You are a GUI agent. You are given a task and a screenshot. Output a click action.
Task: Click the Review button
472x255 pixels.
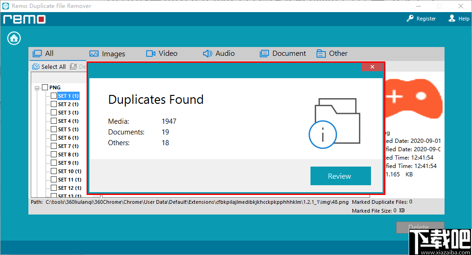click(x=340, y=176)
